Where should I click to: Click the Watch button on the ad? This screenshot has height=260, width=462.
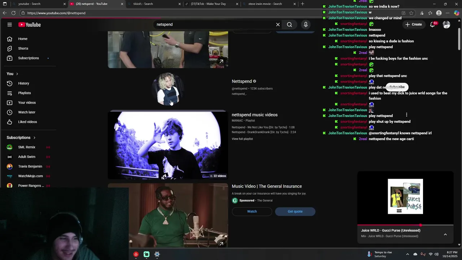point(252,212)
